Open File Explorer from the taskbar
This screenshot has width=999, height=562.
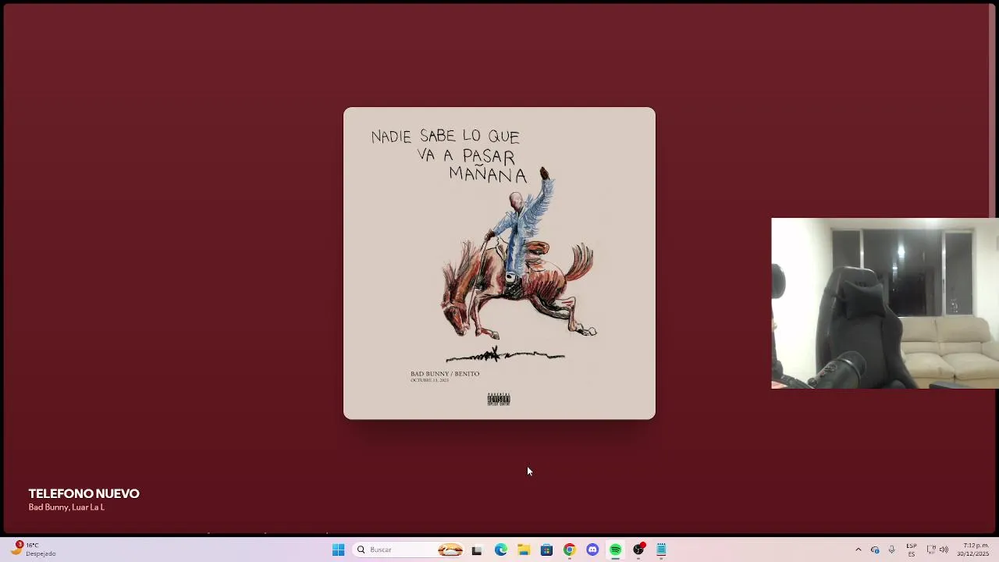pyautogui.click(x=524, y=550)
